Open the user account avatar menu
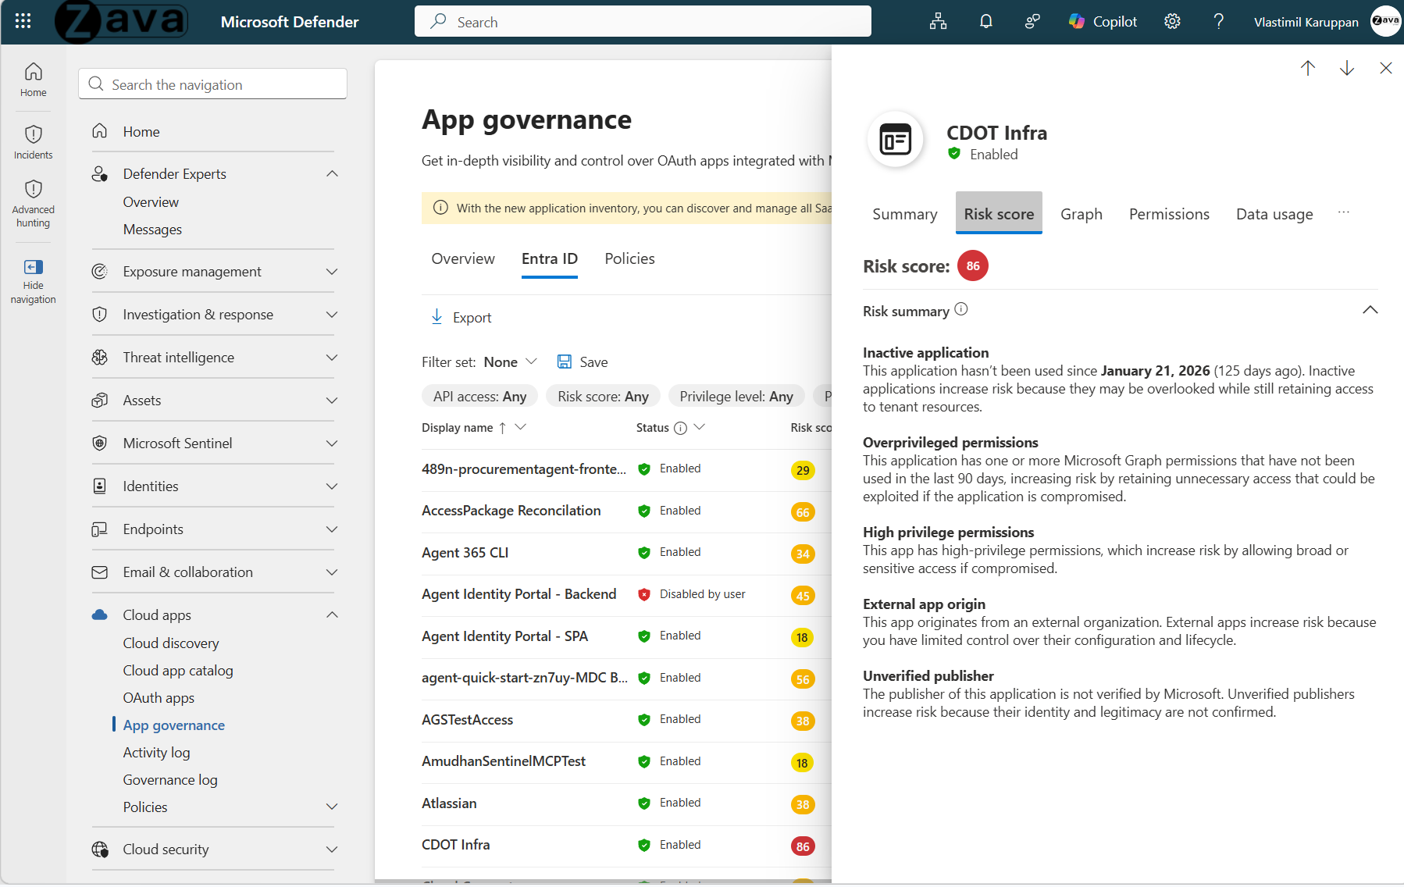This screenshot has width=1404, height=887. pyautogui.click(x=1386, y=22)
